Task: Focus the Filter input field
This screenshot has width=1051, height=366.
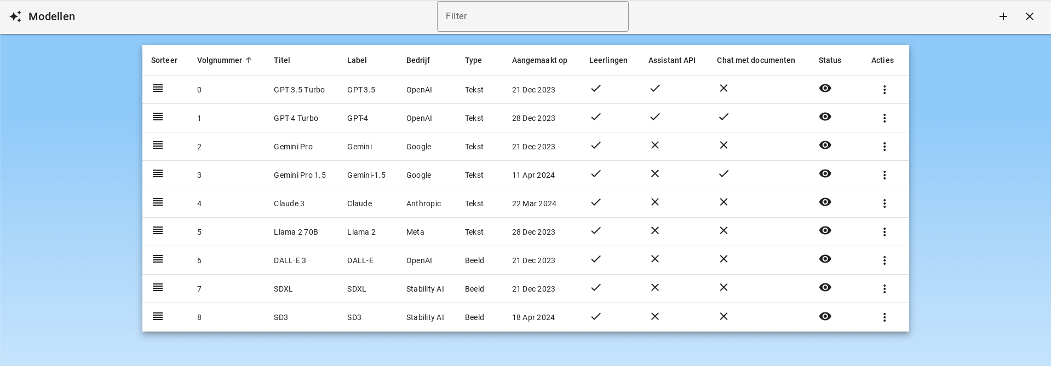Action: (x=532, y=16)
